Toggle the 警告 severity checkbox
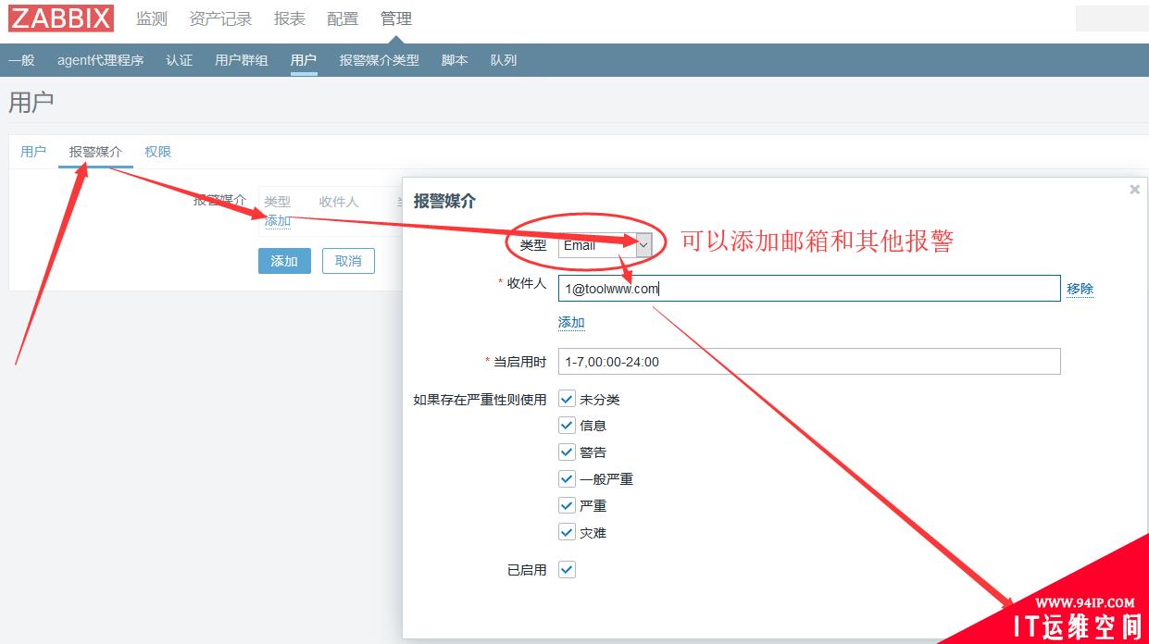This screenshot has width=1149, height=644. point(568,452)
